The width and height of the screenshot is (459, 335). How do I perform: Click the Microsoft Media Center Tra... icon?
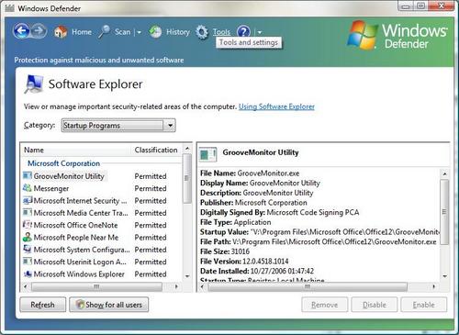pyautogui.click(x=28, y=213)
